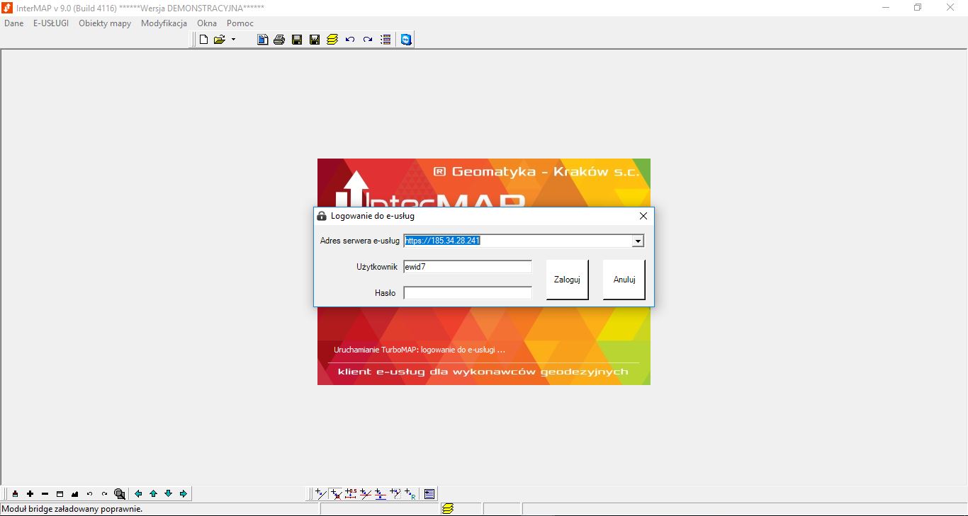
Task: Open the Okna menu
Action: point(207,23)
